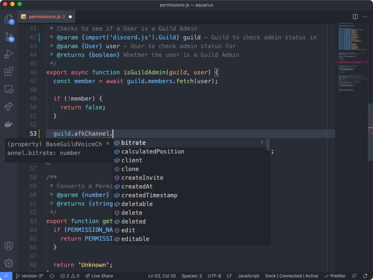Open the editor more actions menu

tap(365, 16)
